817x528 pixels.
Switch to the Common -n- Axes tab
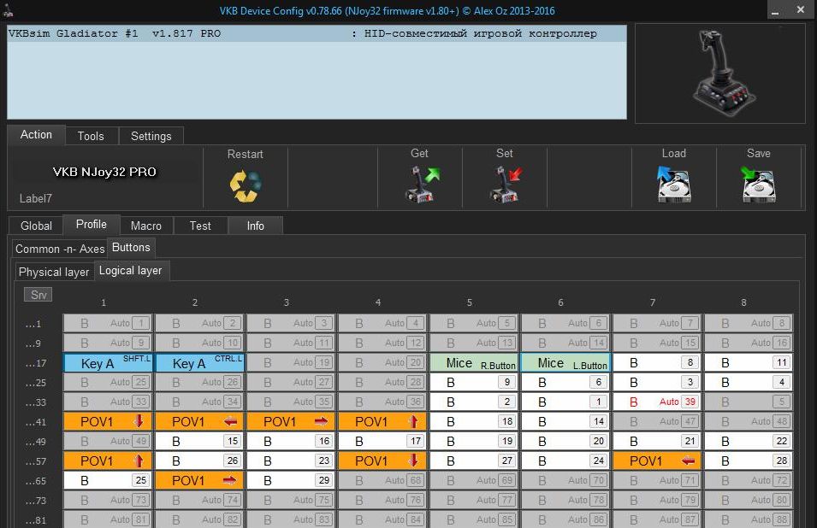pos(60,249)
